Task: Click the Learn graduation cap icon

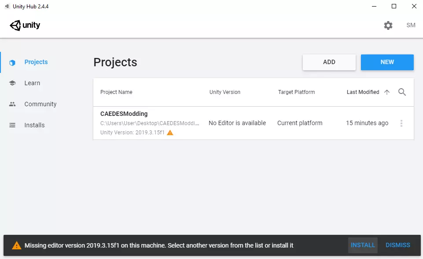Action: point(12,83)
